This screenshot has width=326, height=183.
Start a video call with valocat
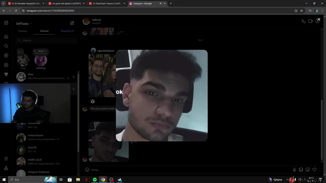[310, 21]
